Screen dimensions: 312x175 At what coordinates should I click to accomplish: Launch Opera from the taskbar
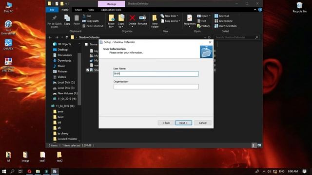[x=29, y=171]
